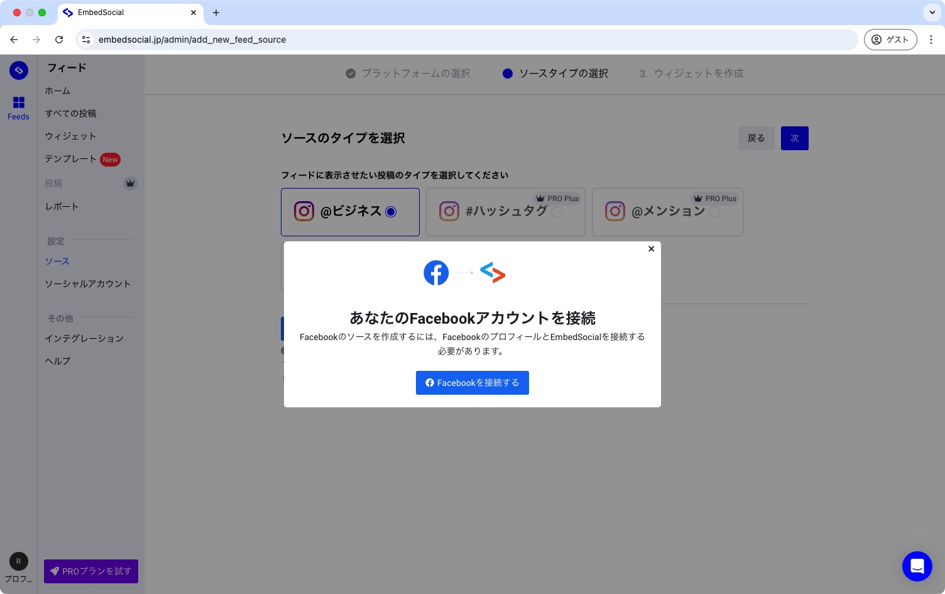Click the Instagram icon on @メンション card

click(x=615, y=211)
